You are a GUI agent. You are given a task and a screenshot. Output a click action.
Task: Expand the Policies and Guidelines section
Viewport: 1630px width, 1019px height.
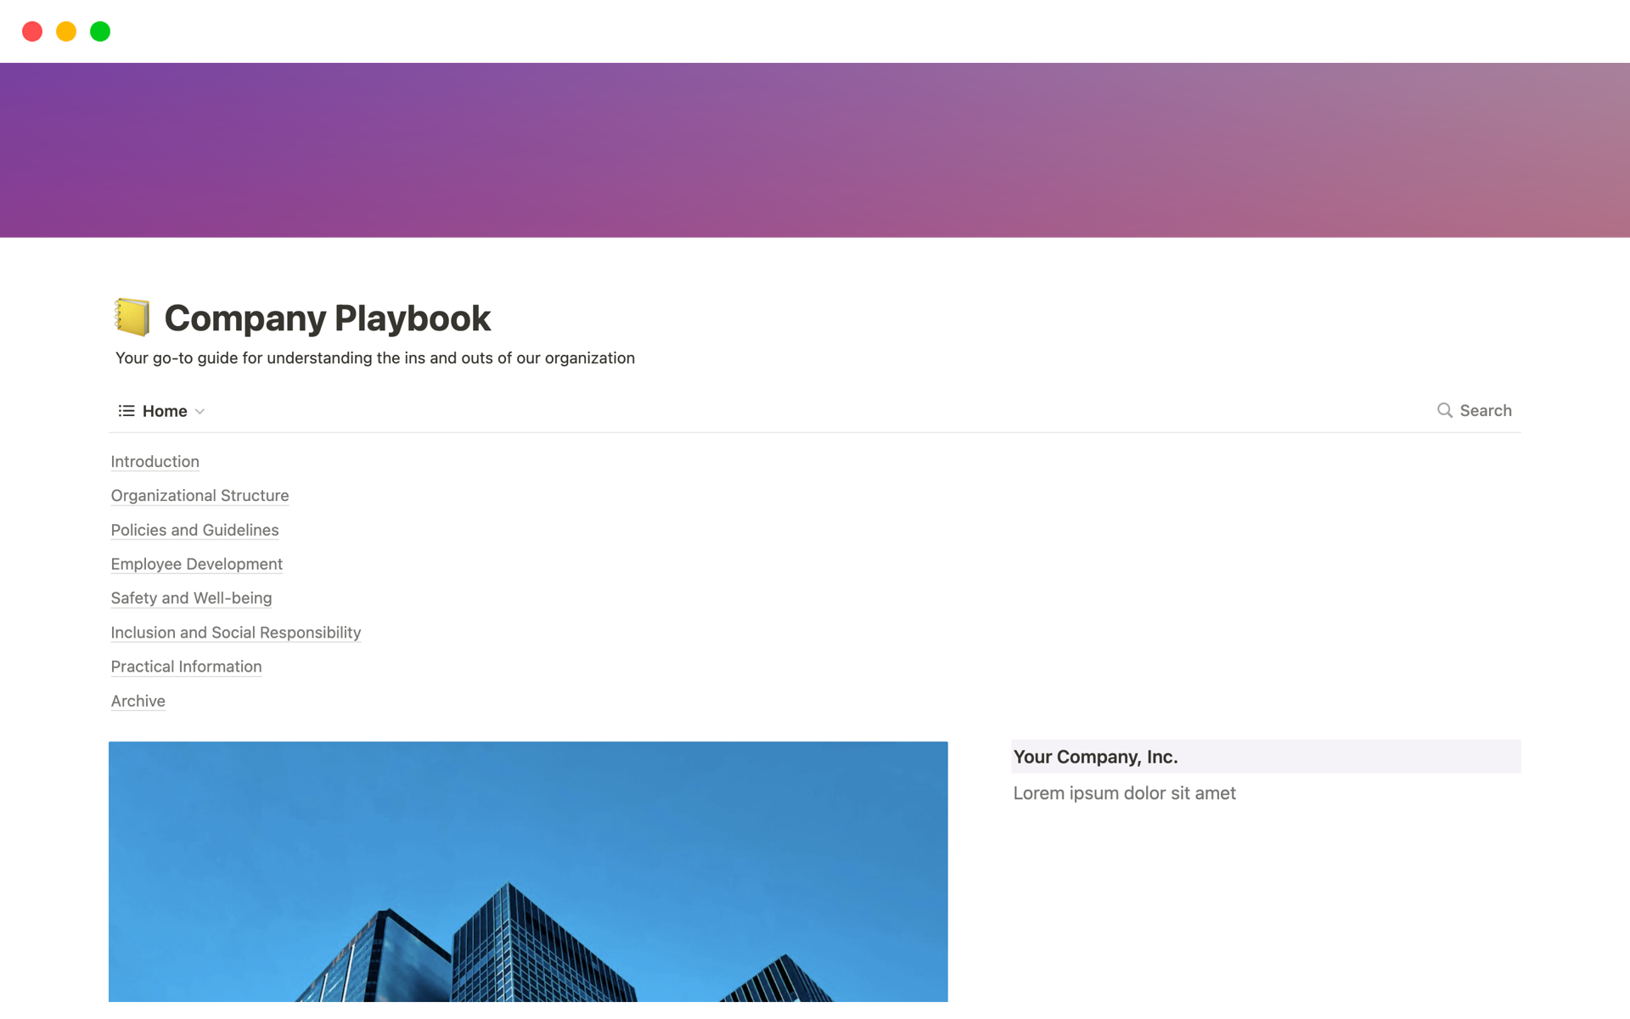click(x=194, y=528)
